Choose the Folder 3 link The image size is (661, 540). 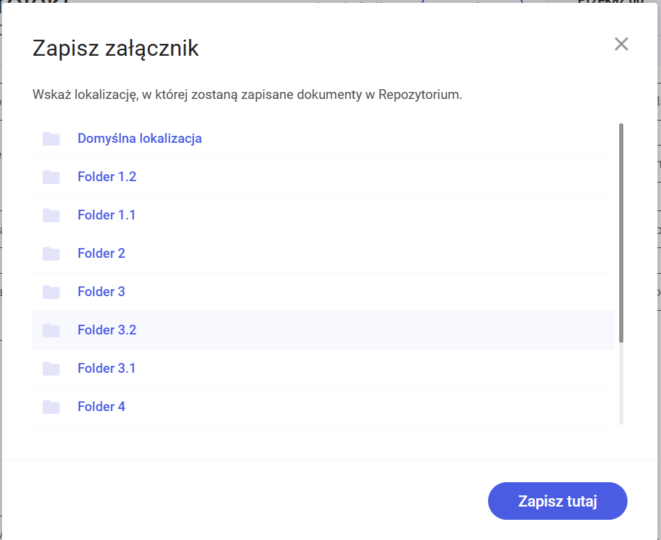(102, 292)
